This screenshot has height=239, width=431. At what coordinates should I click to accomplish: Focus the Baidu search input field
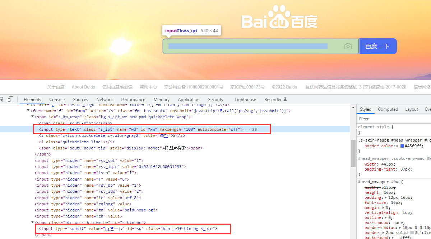click(260, 46)
